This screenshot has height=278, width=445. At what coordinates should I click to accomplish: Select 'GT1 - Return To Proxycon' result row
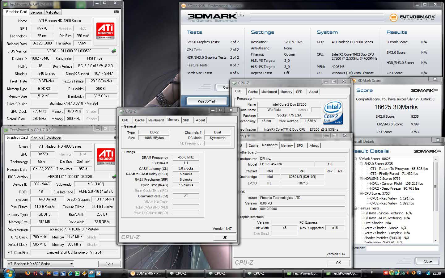(x=399, y=169)
